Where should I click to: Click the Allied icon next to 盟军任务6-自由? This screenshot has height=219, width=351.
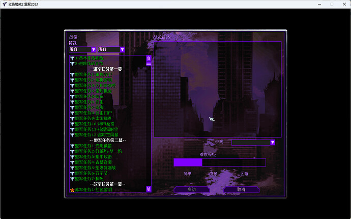(72, 102)
